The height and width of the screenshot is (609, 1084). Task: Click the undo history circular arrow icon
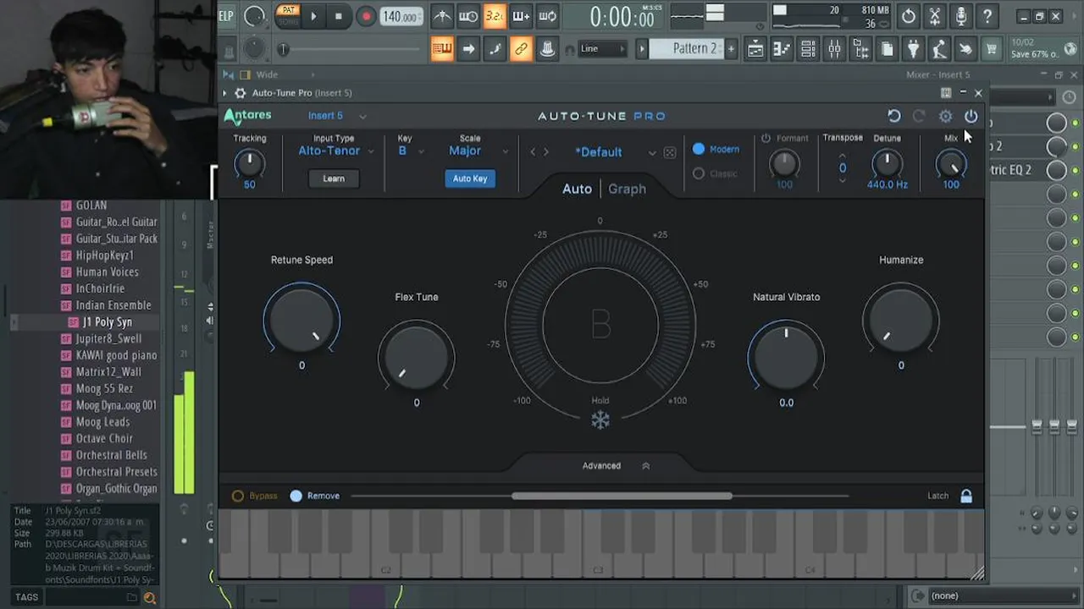[909, 16]
